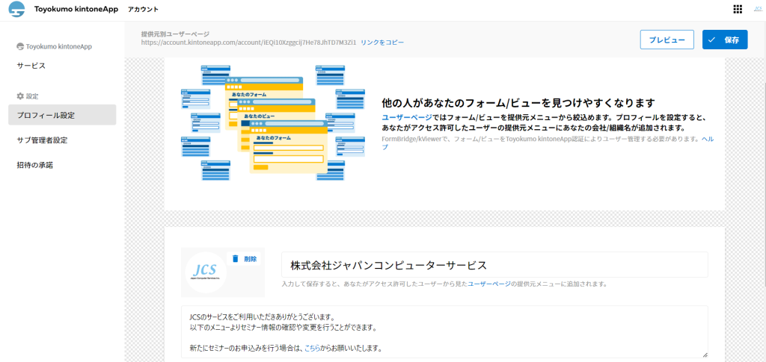Screen dimensions: 766x362
Task: Click inside the description text area
Action: tap(444, 332)
